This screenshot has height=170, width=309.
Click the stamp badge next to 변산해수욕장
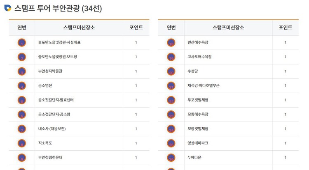tap(171, 42)
